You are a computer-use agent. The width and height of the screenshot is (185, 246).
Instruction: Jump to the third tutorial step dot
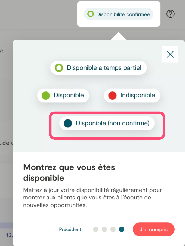(113, 229)
